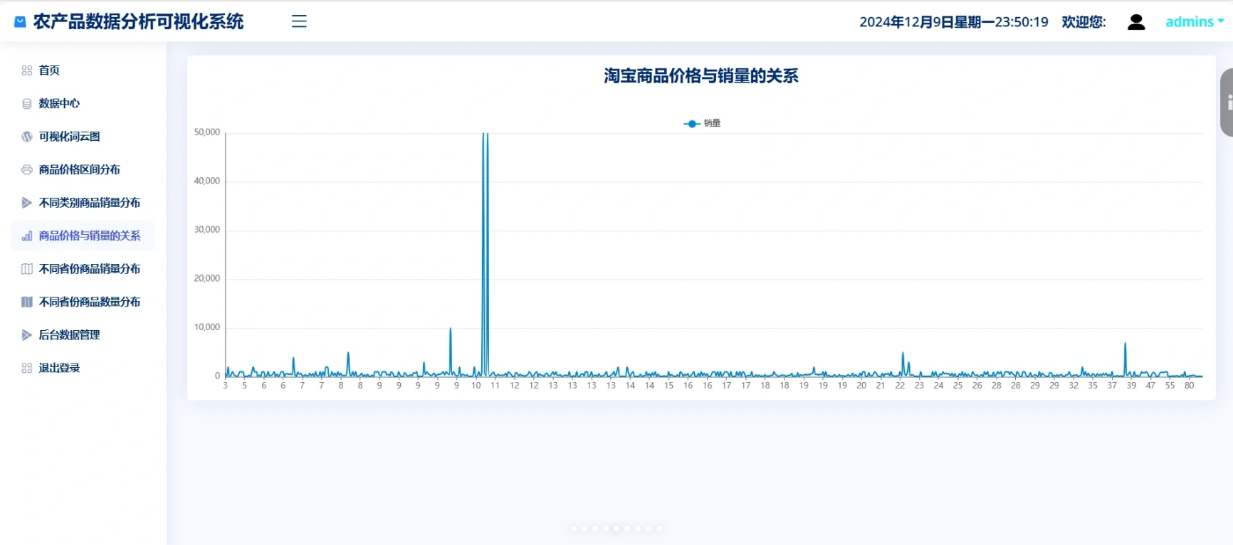Select 商品价格与销量的关系 menu item

click(83, 236)
